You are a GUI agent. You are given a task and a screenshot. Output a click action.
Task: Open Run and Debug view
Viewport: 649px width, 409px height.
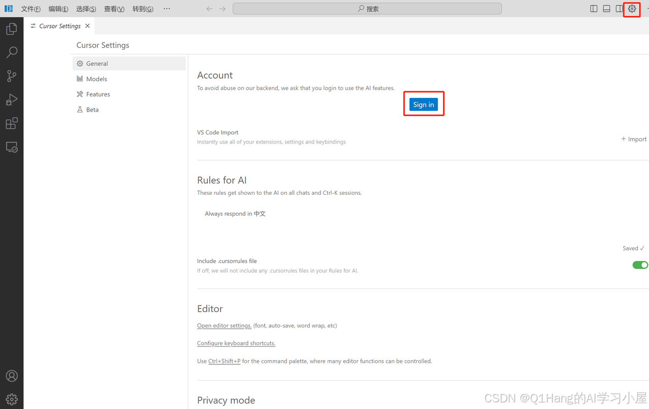pos(12,99)
